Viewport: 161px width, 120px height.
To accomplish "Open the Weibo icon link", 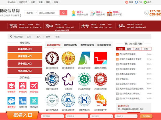I will (x=127, y=2).
